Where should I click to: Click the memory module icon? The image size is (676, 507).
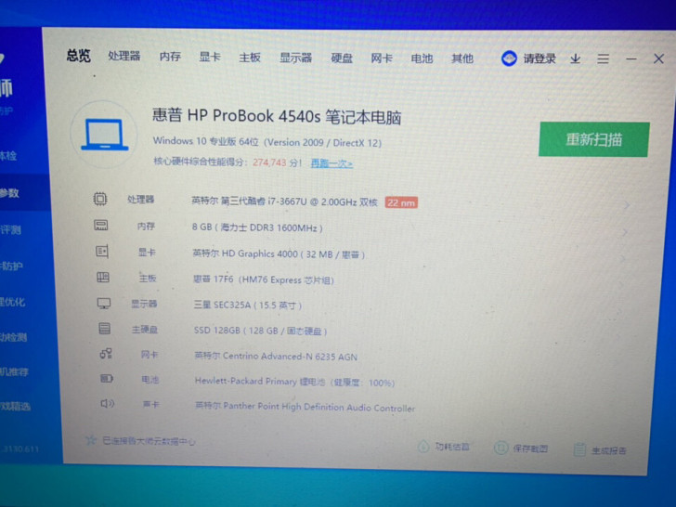[x=101, y=225]
